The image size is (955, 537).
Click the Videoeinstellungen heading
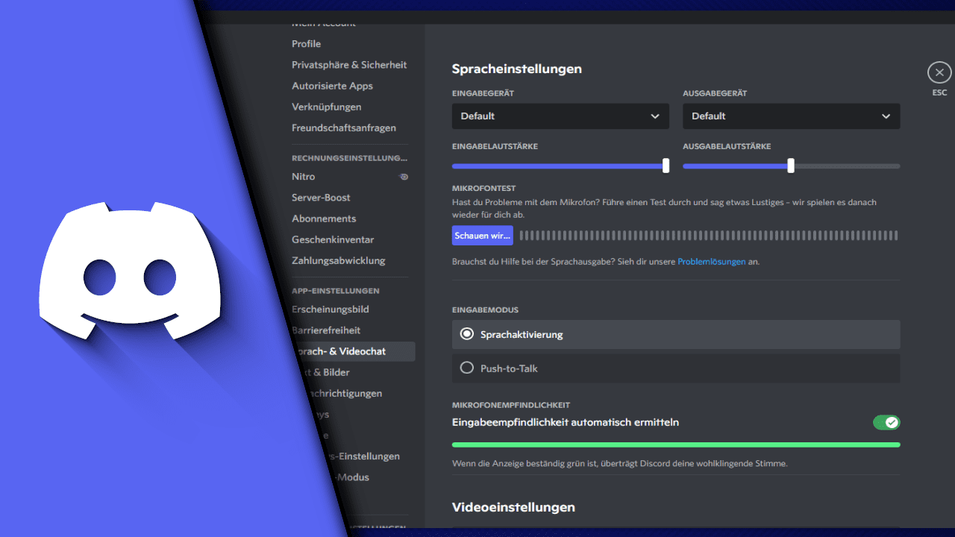pyautogui.click(x=513, y=507)
